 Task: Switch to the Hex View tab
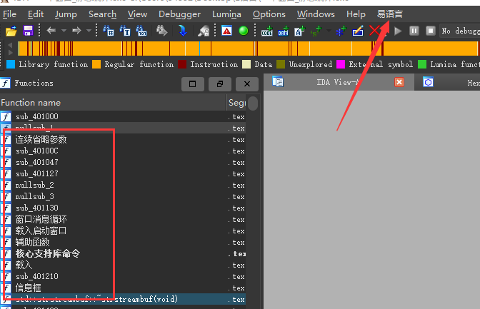[448, 82]
